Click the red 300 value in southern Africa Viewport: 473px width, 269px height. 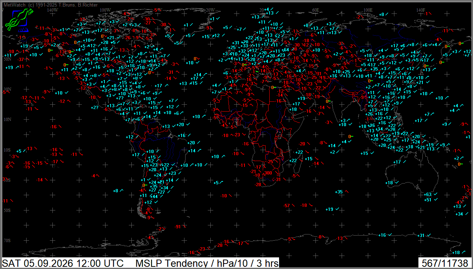(x=269, y=173)
